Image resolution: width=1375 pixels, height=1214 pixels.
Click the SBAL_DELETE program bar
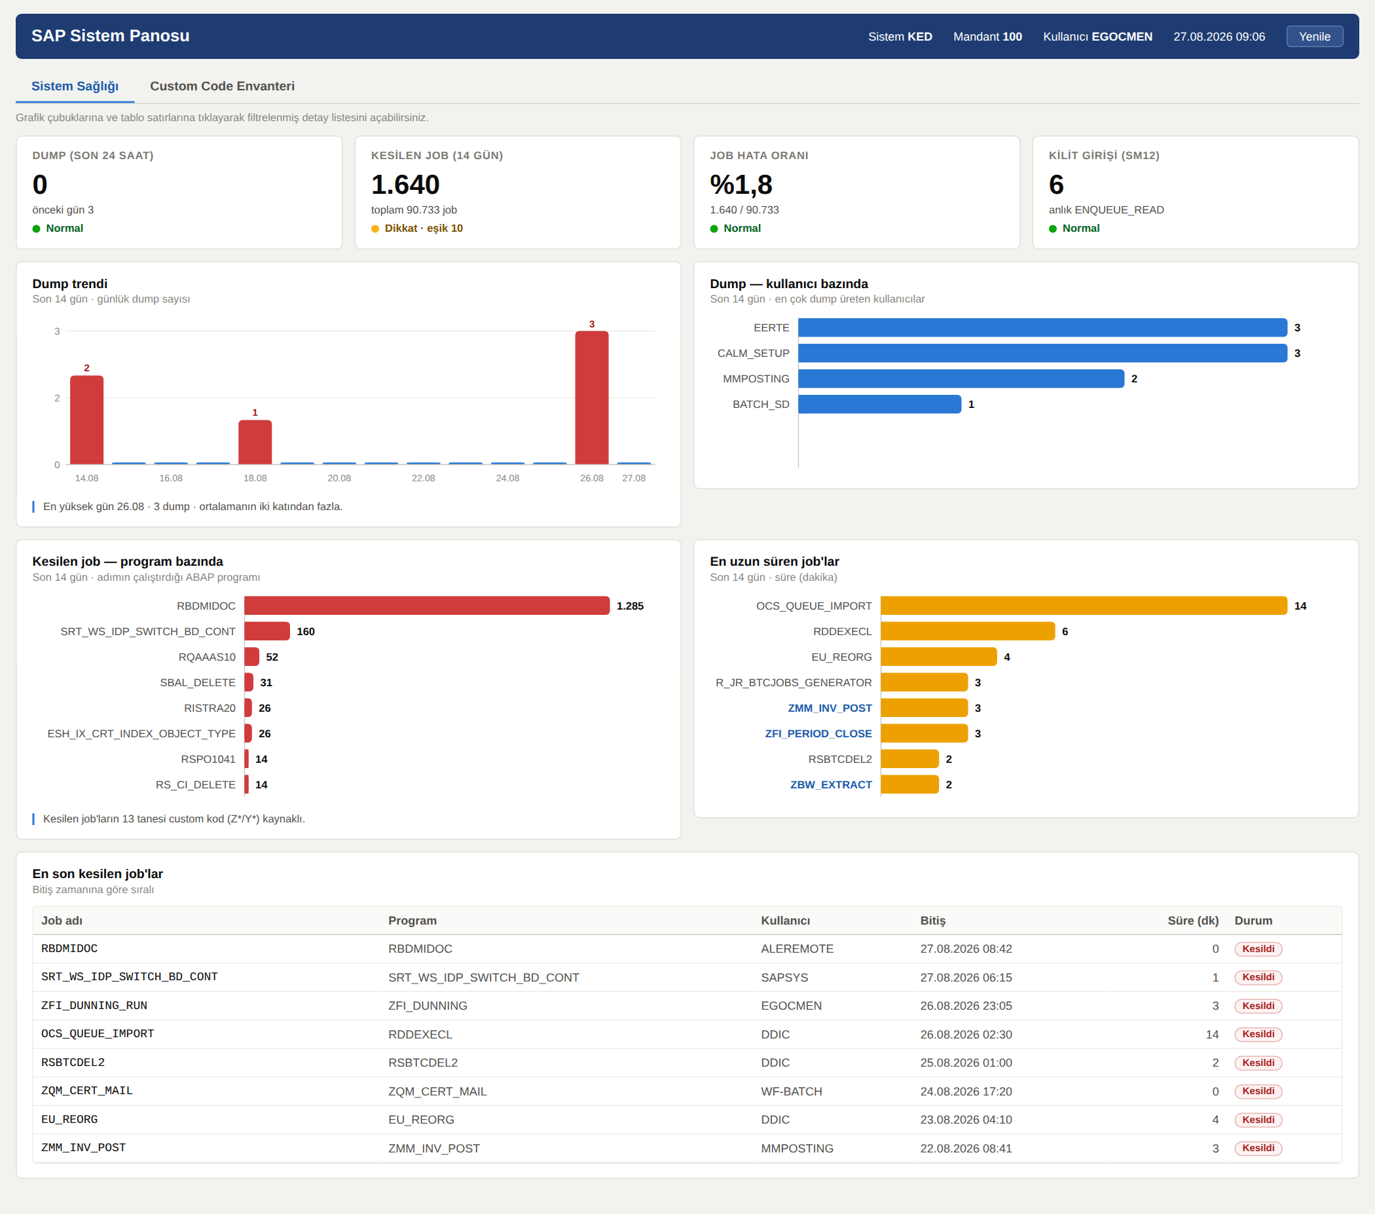tap(249, 682)
